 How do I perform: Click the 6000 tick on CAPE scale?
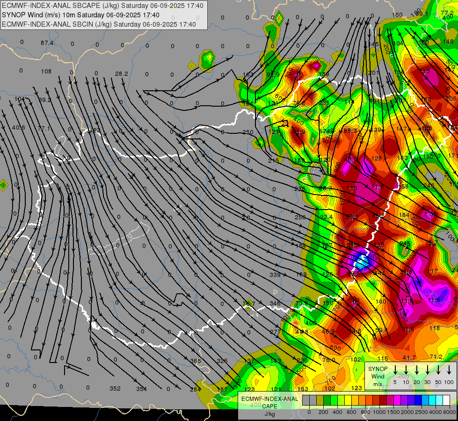coord(449,412)
